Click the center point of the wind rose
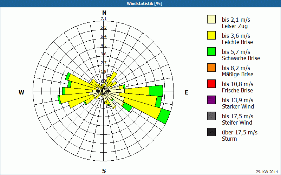Screen dimensions: 281x175 (103, 91)
